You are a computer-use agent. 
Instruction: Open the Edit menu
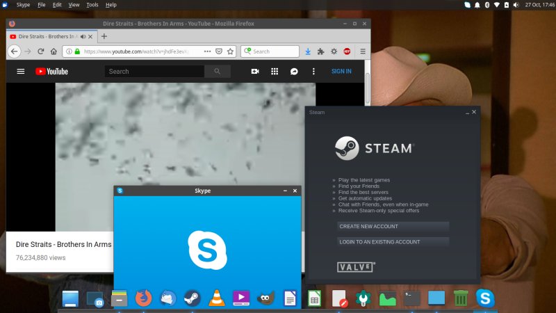tap(57, 5)
